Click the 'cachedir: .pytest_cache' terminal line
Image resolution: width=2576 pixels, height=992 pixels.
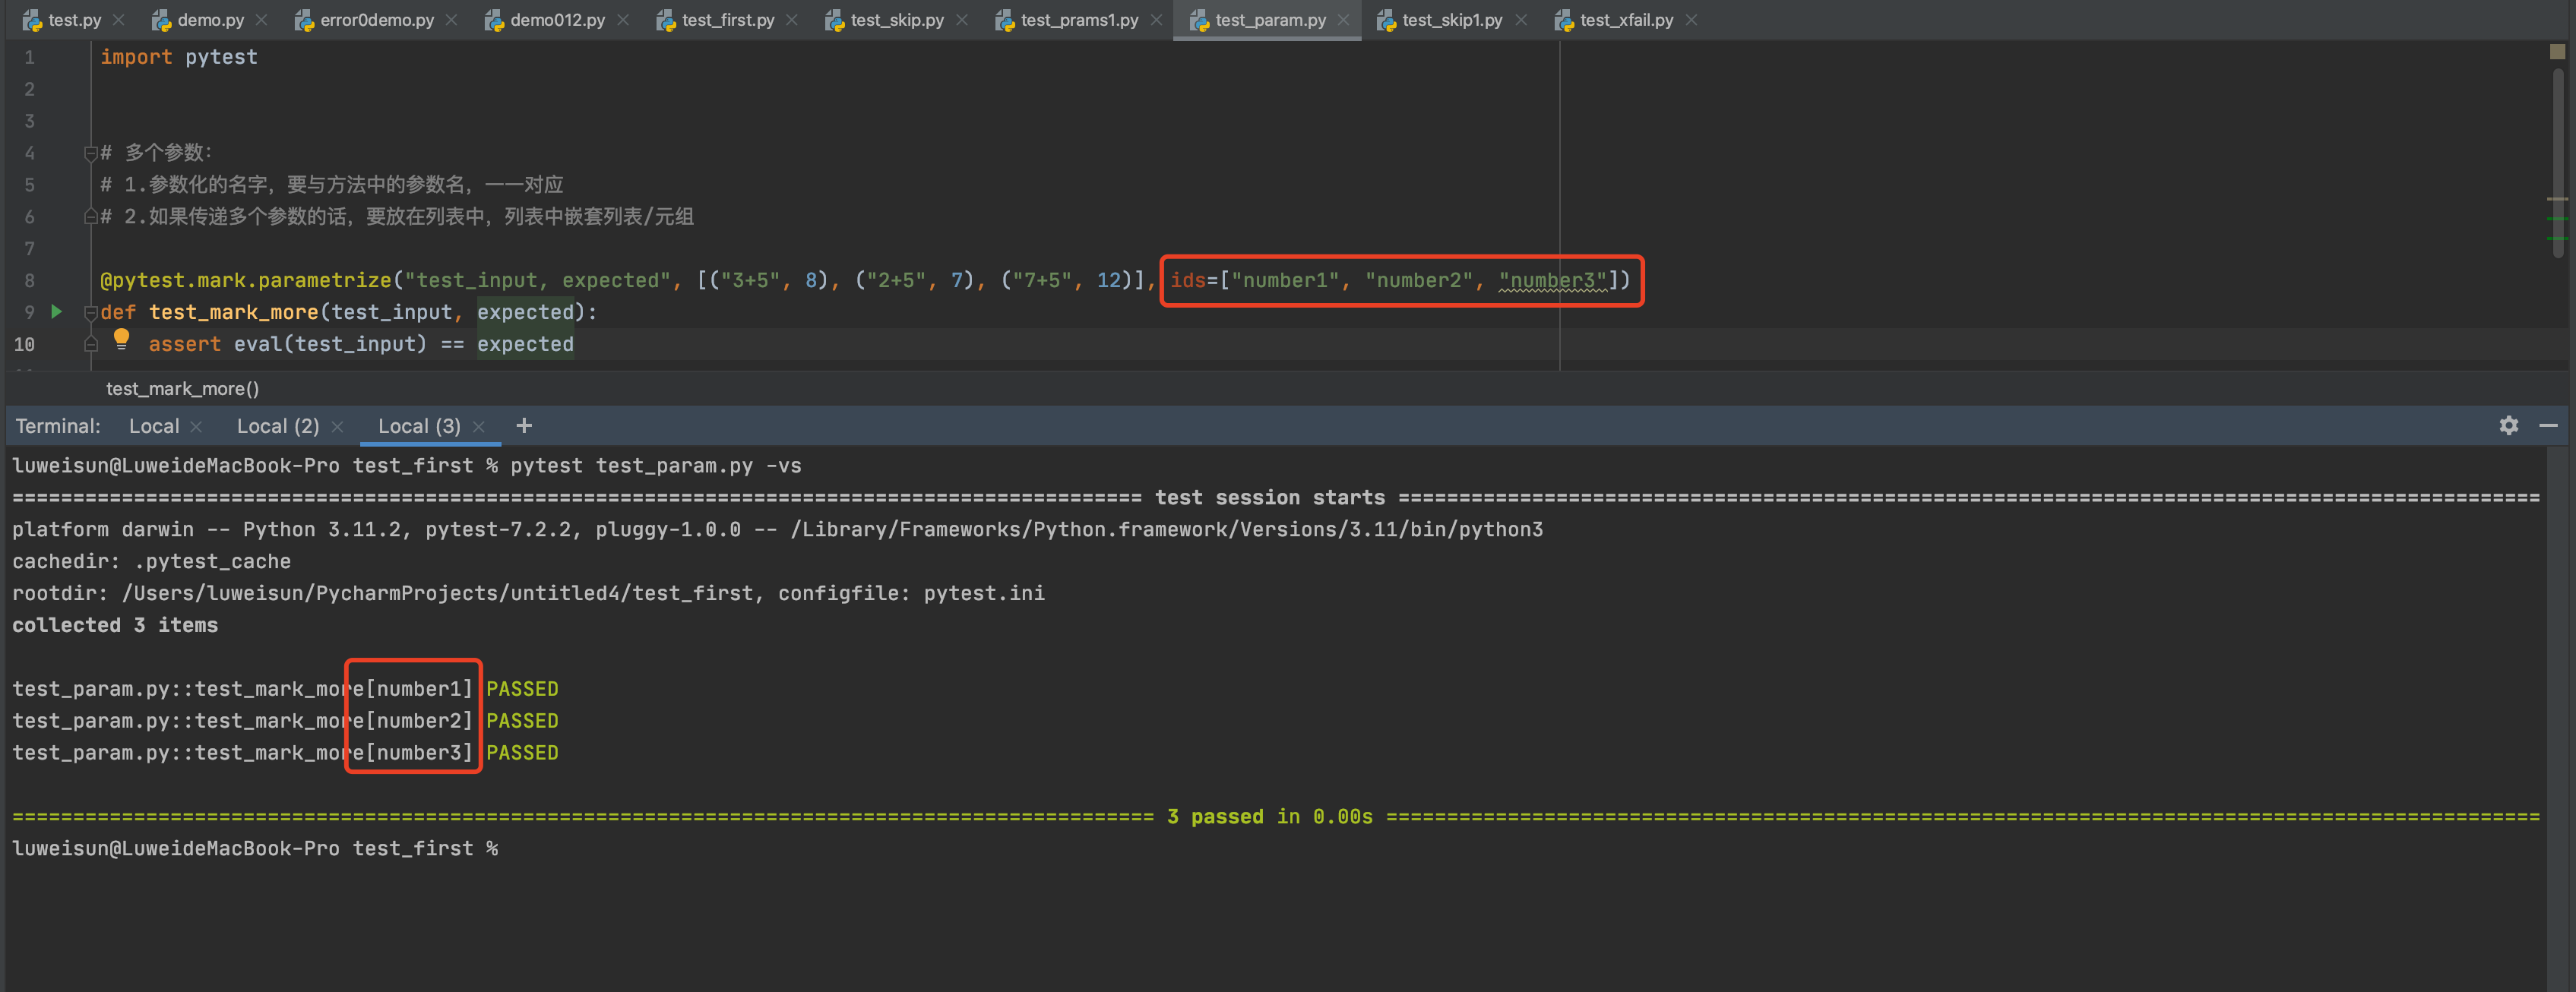tap(151, 561)
